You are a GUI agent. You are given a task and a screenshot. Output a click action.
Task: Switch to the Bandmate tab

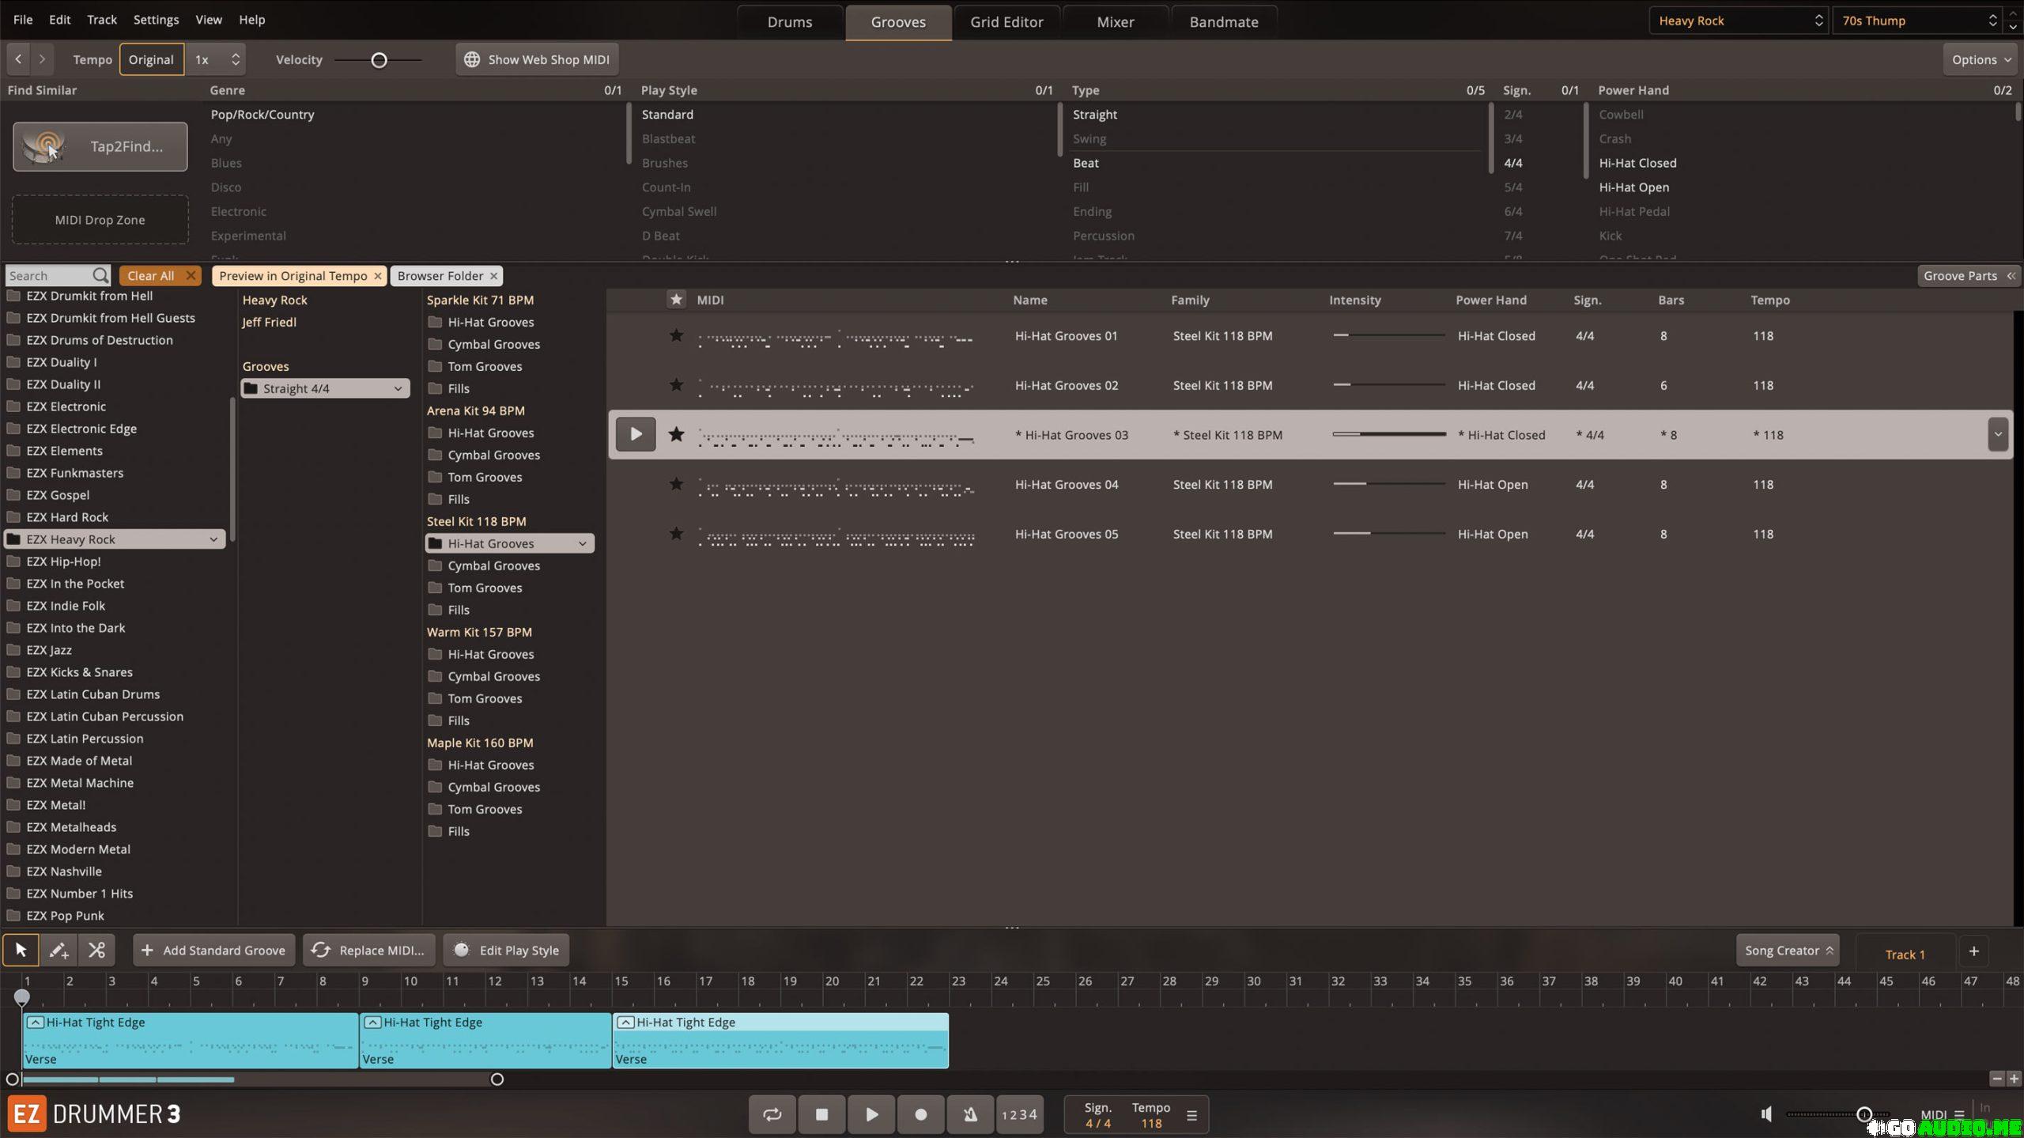point(1224,22)
